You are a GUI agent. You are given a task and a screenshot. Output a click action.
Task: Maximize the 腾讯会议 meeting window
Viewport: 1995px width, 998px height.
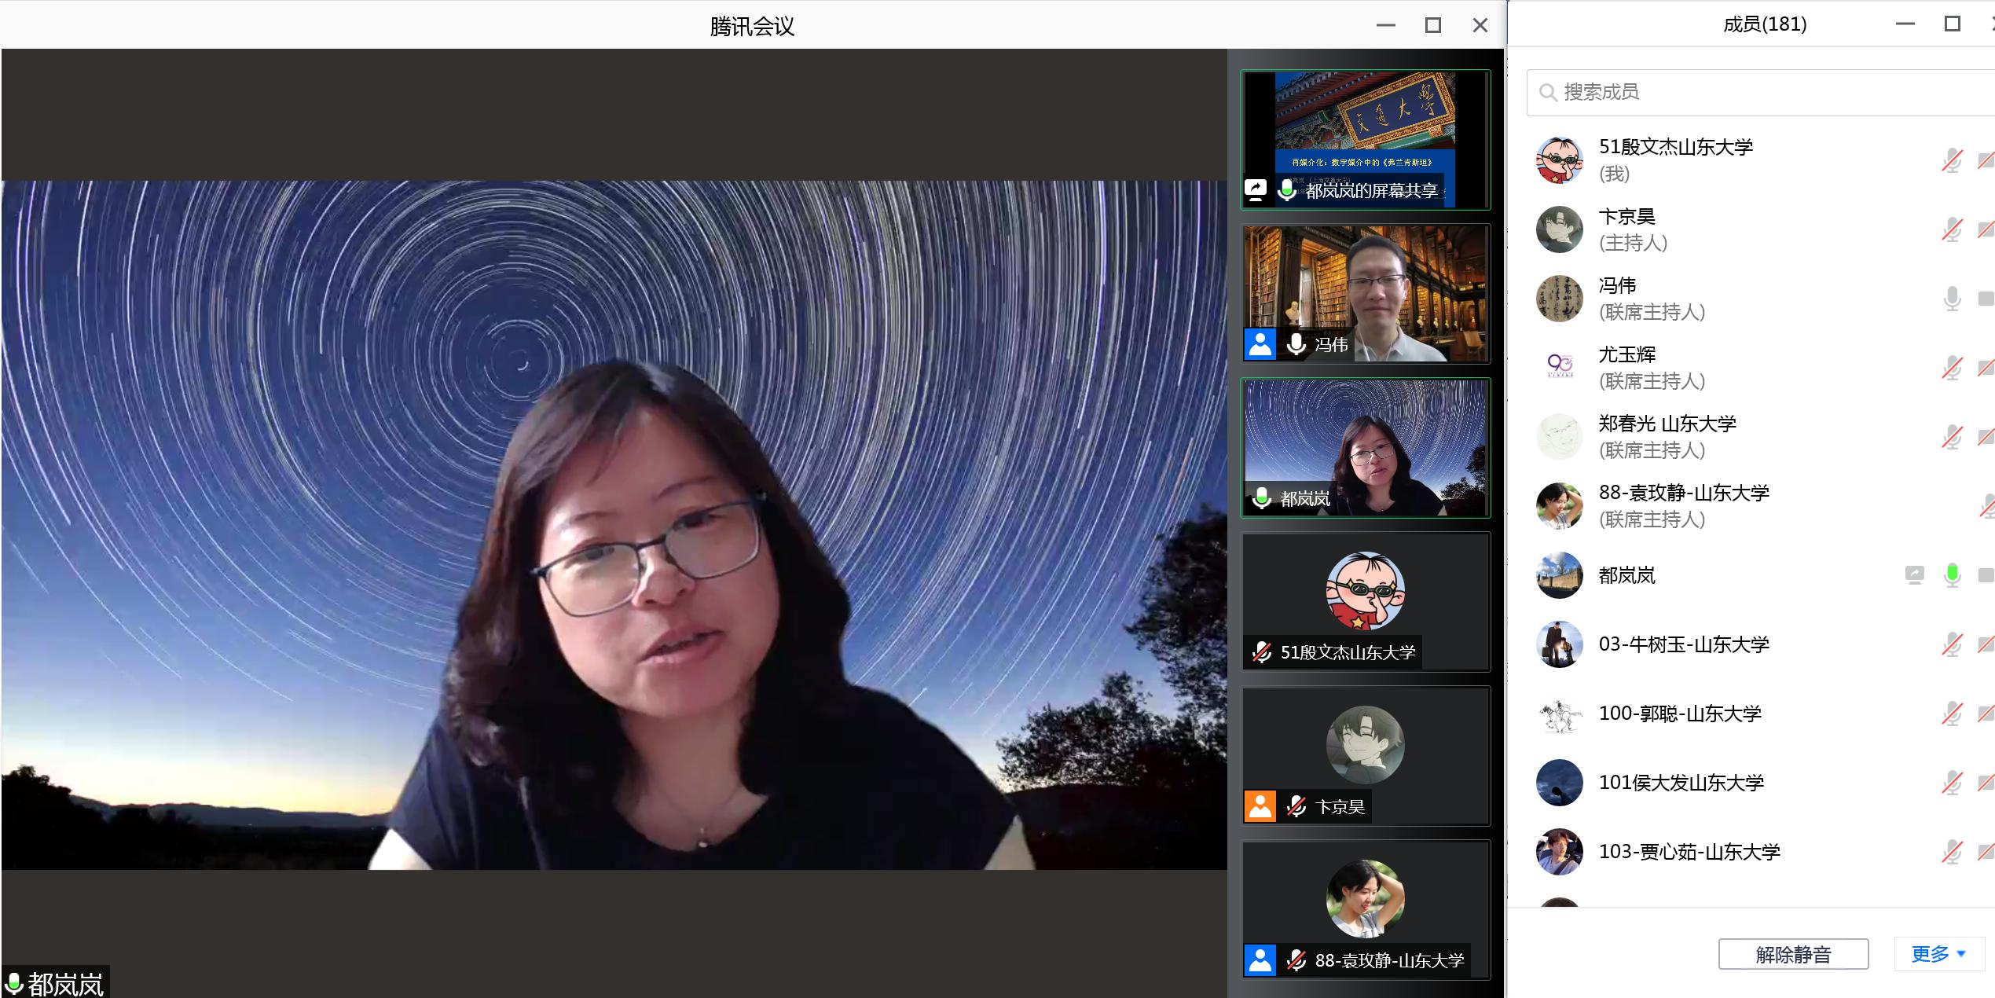(x=1433, y=26)
